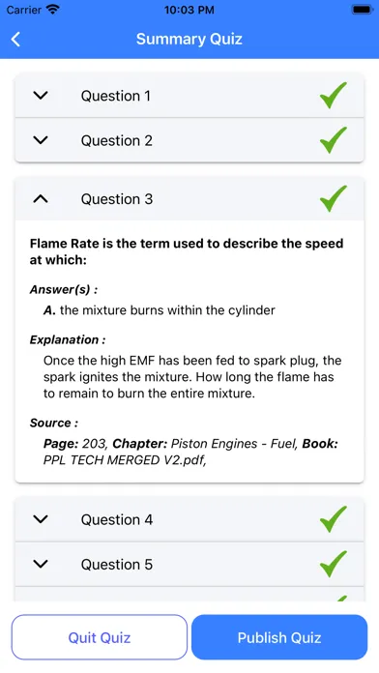Click green checkmark on Question 1
This screenshot has width=379, height=673.
(x=334, y=96)
